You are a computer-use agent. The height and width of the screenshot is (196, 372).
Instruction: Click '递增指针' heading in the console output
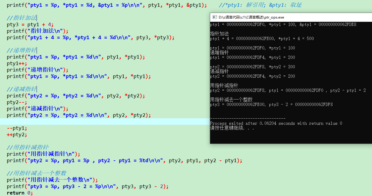click(219, 53)
